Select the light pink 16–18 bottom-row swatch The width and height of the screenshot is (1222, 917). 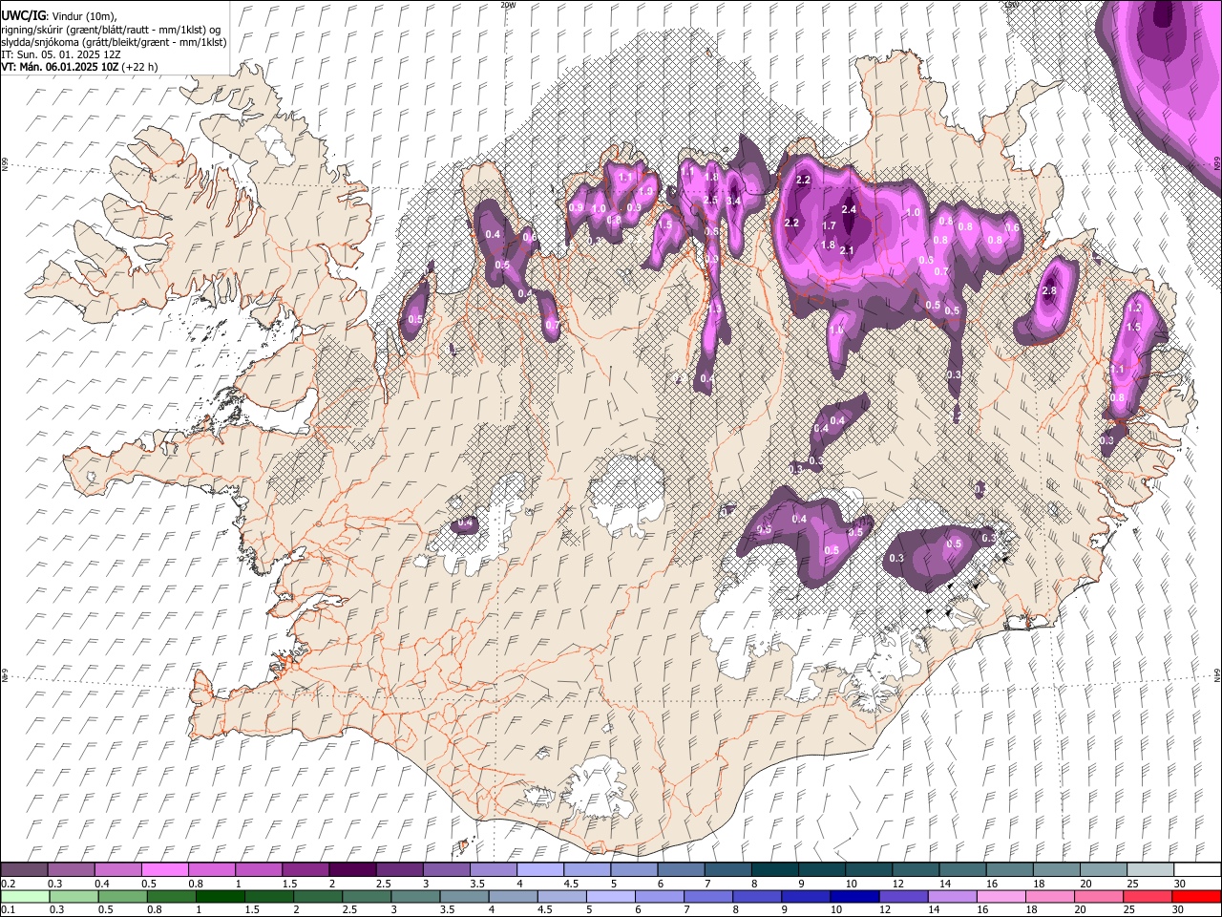pos(1001,896)
